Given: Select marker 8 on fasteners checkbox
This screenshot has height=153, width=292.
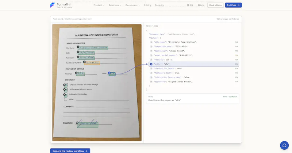Looking at the screenshot, I should 65,90.
